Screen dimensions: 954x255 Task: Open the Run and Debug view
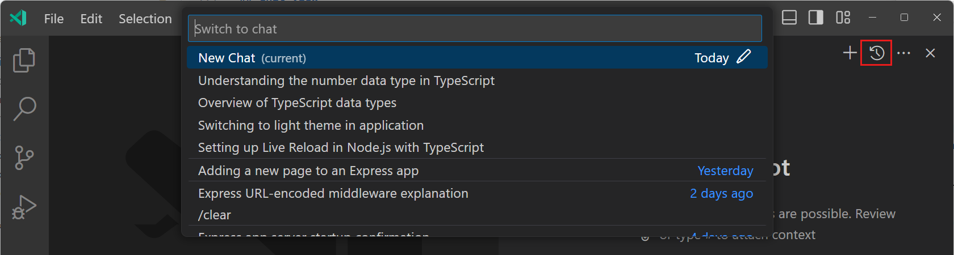[24, 207]
